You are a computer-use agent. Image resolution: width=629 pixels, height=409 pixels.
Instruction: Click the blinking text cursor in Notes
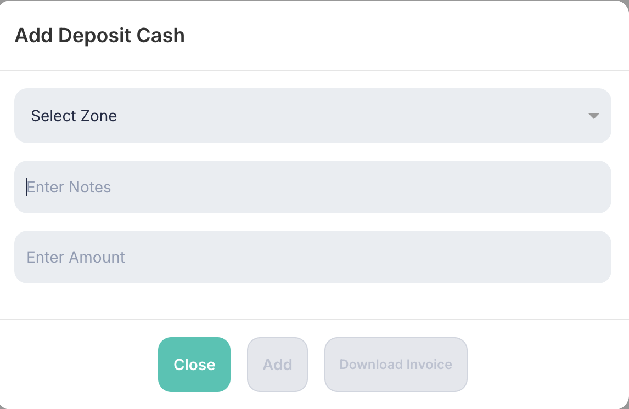pos(27,187)
